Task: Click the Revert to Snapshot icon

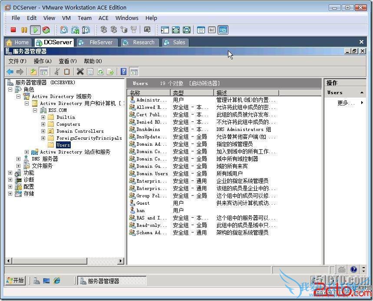Action: click(75, 29)
